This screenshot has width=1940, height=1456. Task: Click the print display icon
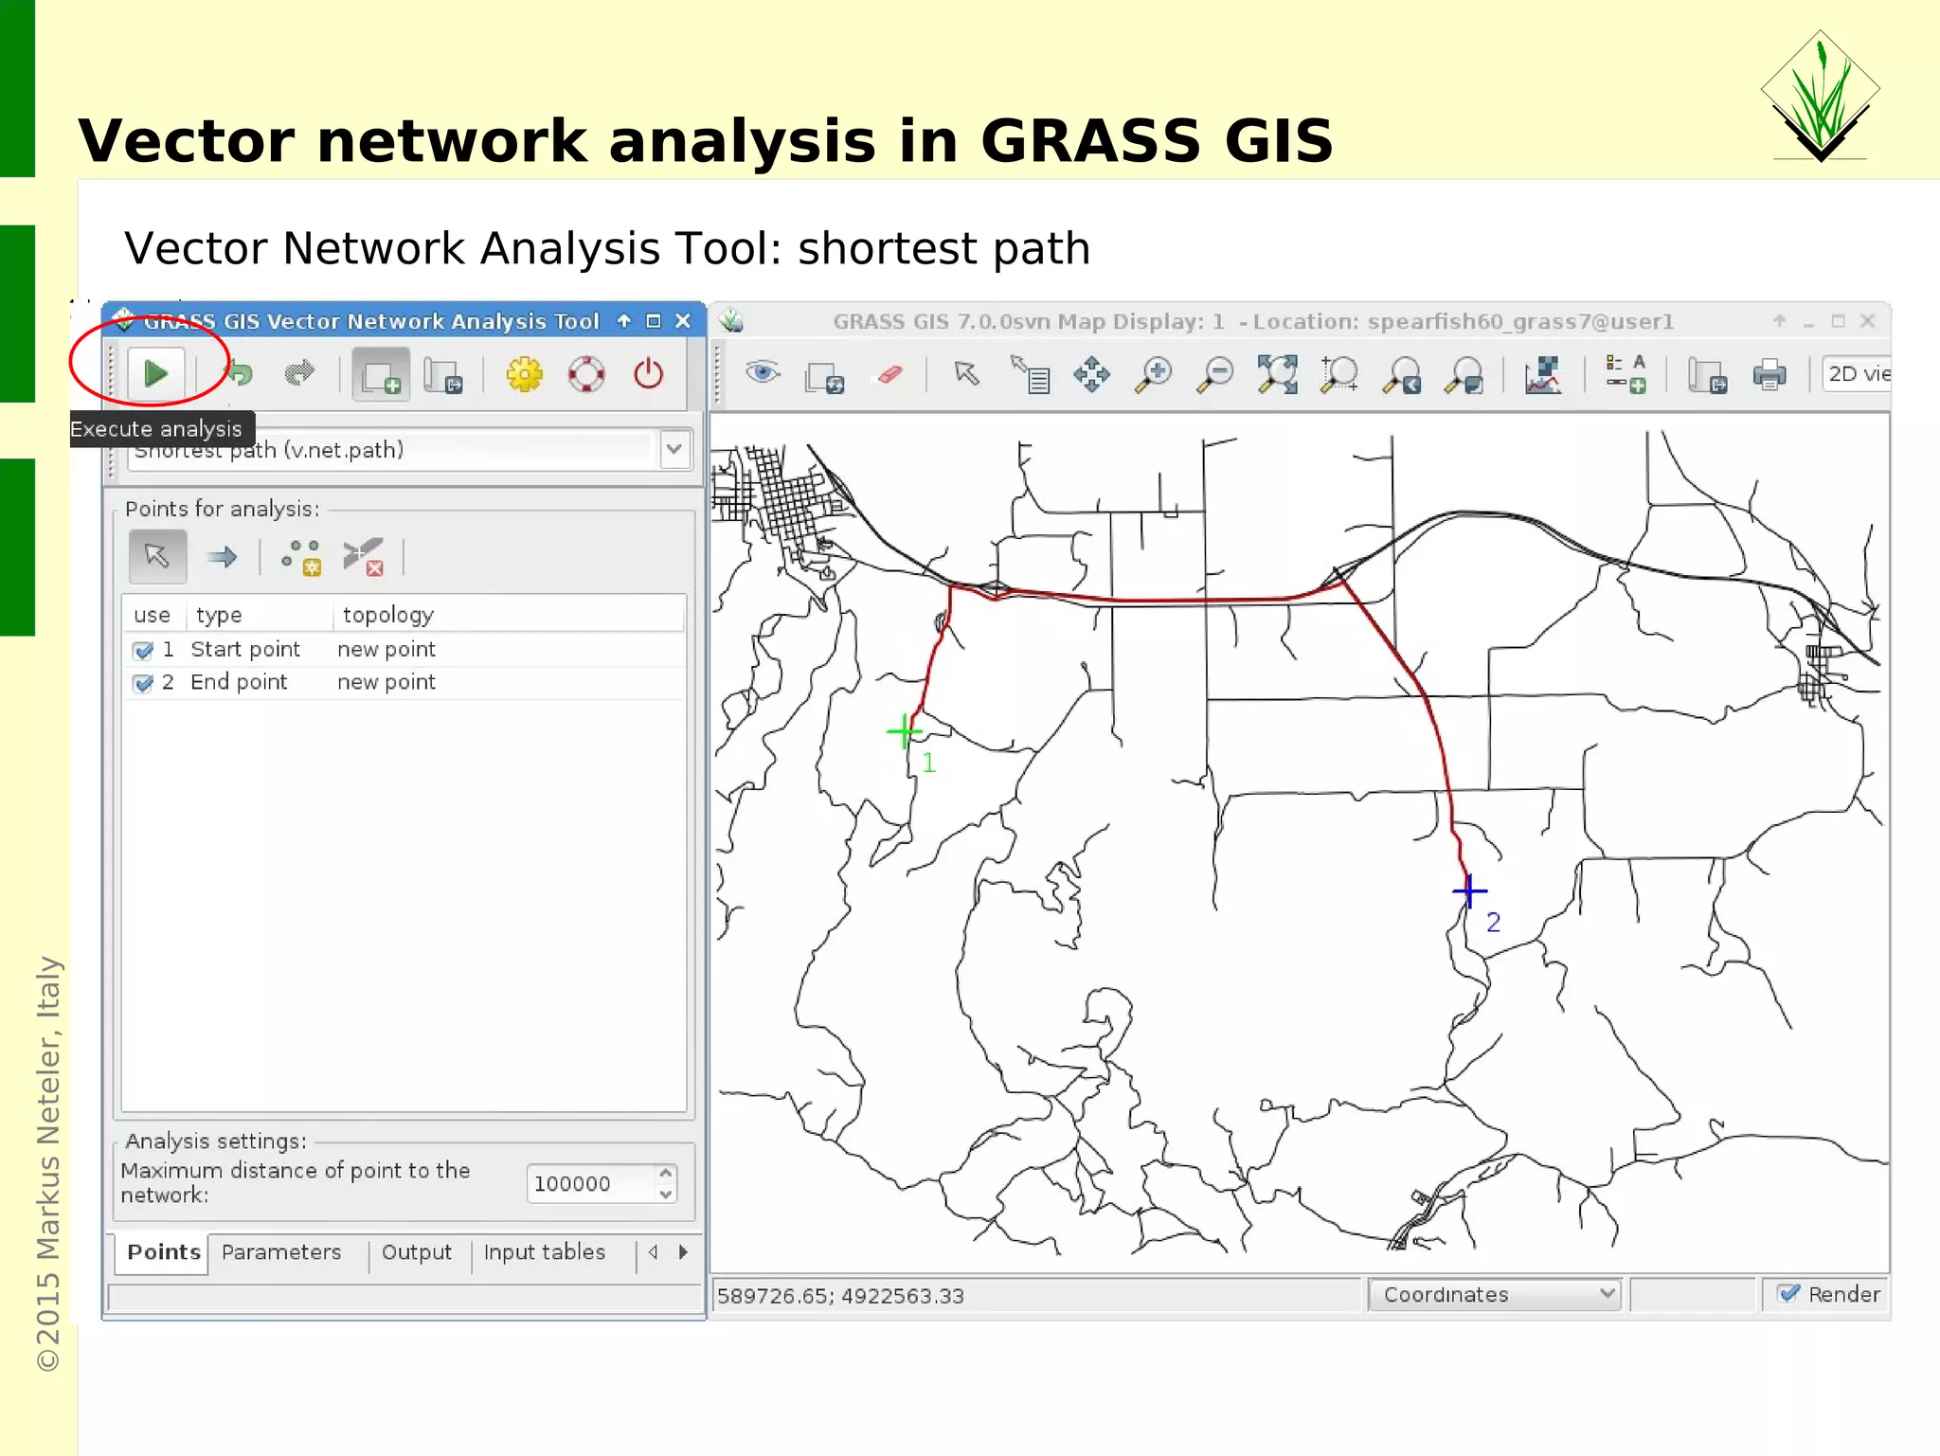click(1769, 375)
